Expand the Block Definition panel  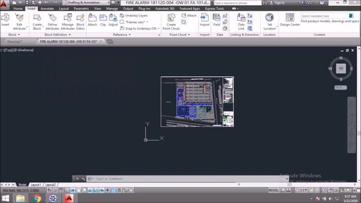pyautogui.click(x=58, y=34)
